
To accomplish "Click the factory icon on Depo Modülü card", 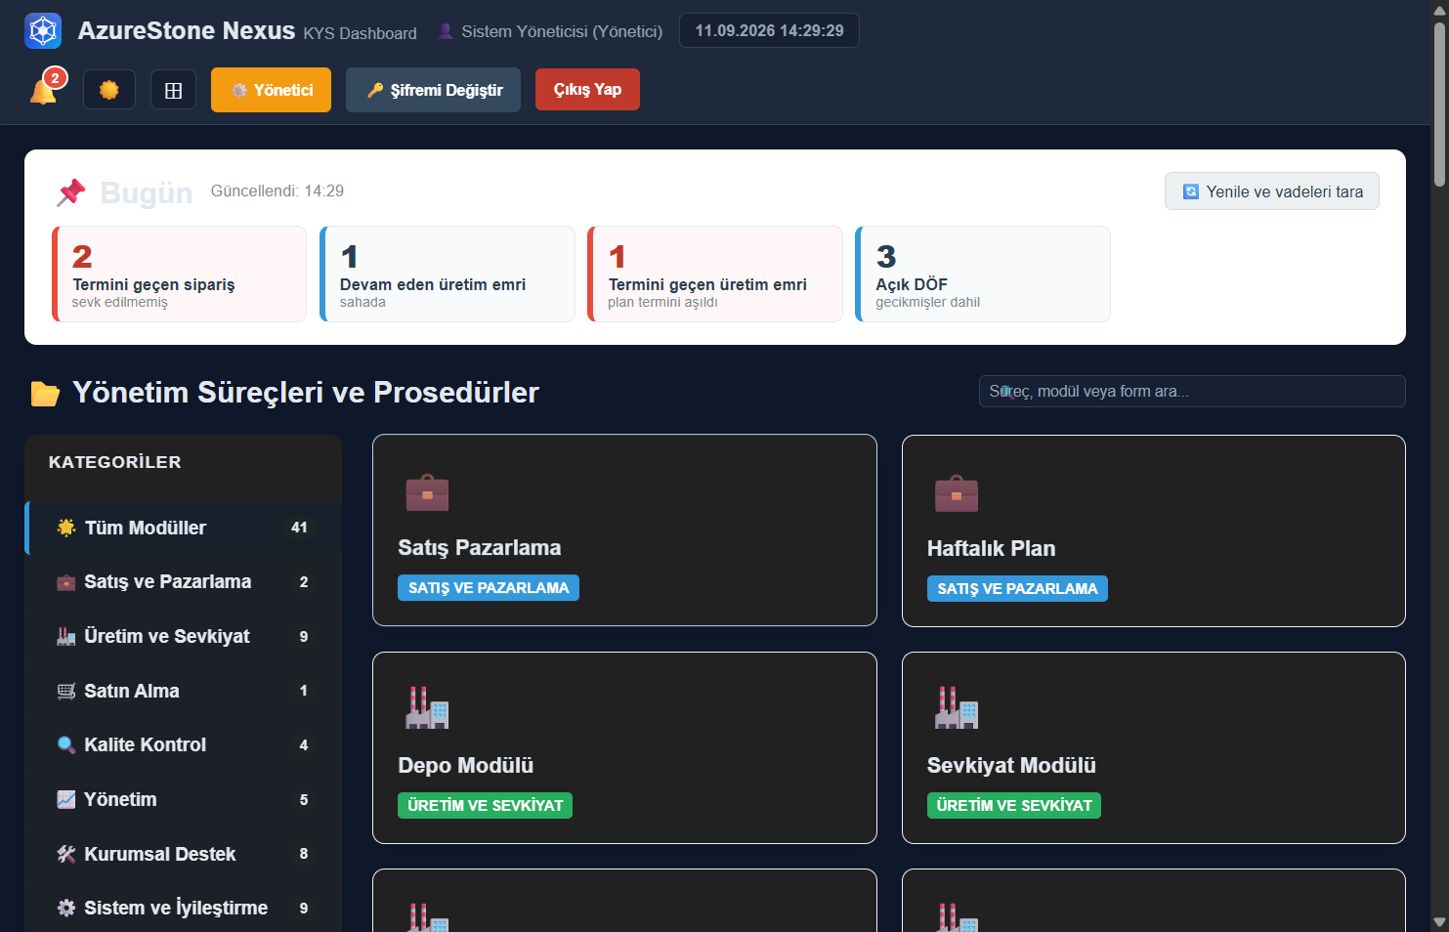I will [427, 708].
